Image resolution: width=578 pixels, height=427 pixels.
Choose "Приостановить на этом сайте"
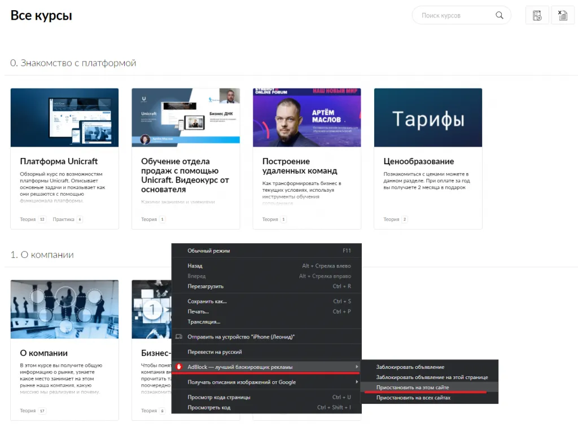pos(430,387)
